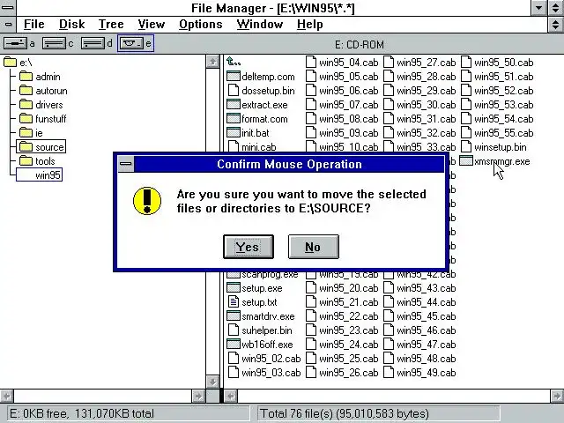Select win95_50.cab file
This screenshot has height=423, width=564.
point(497,63)
